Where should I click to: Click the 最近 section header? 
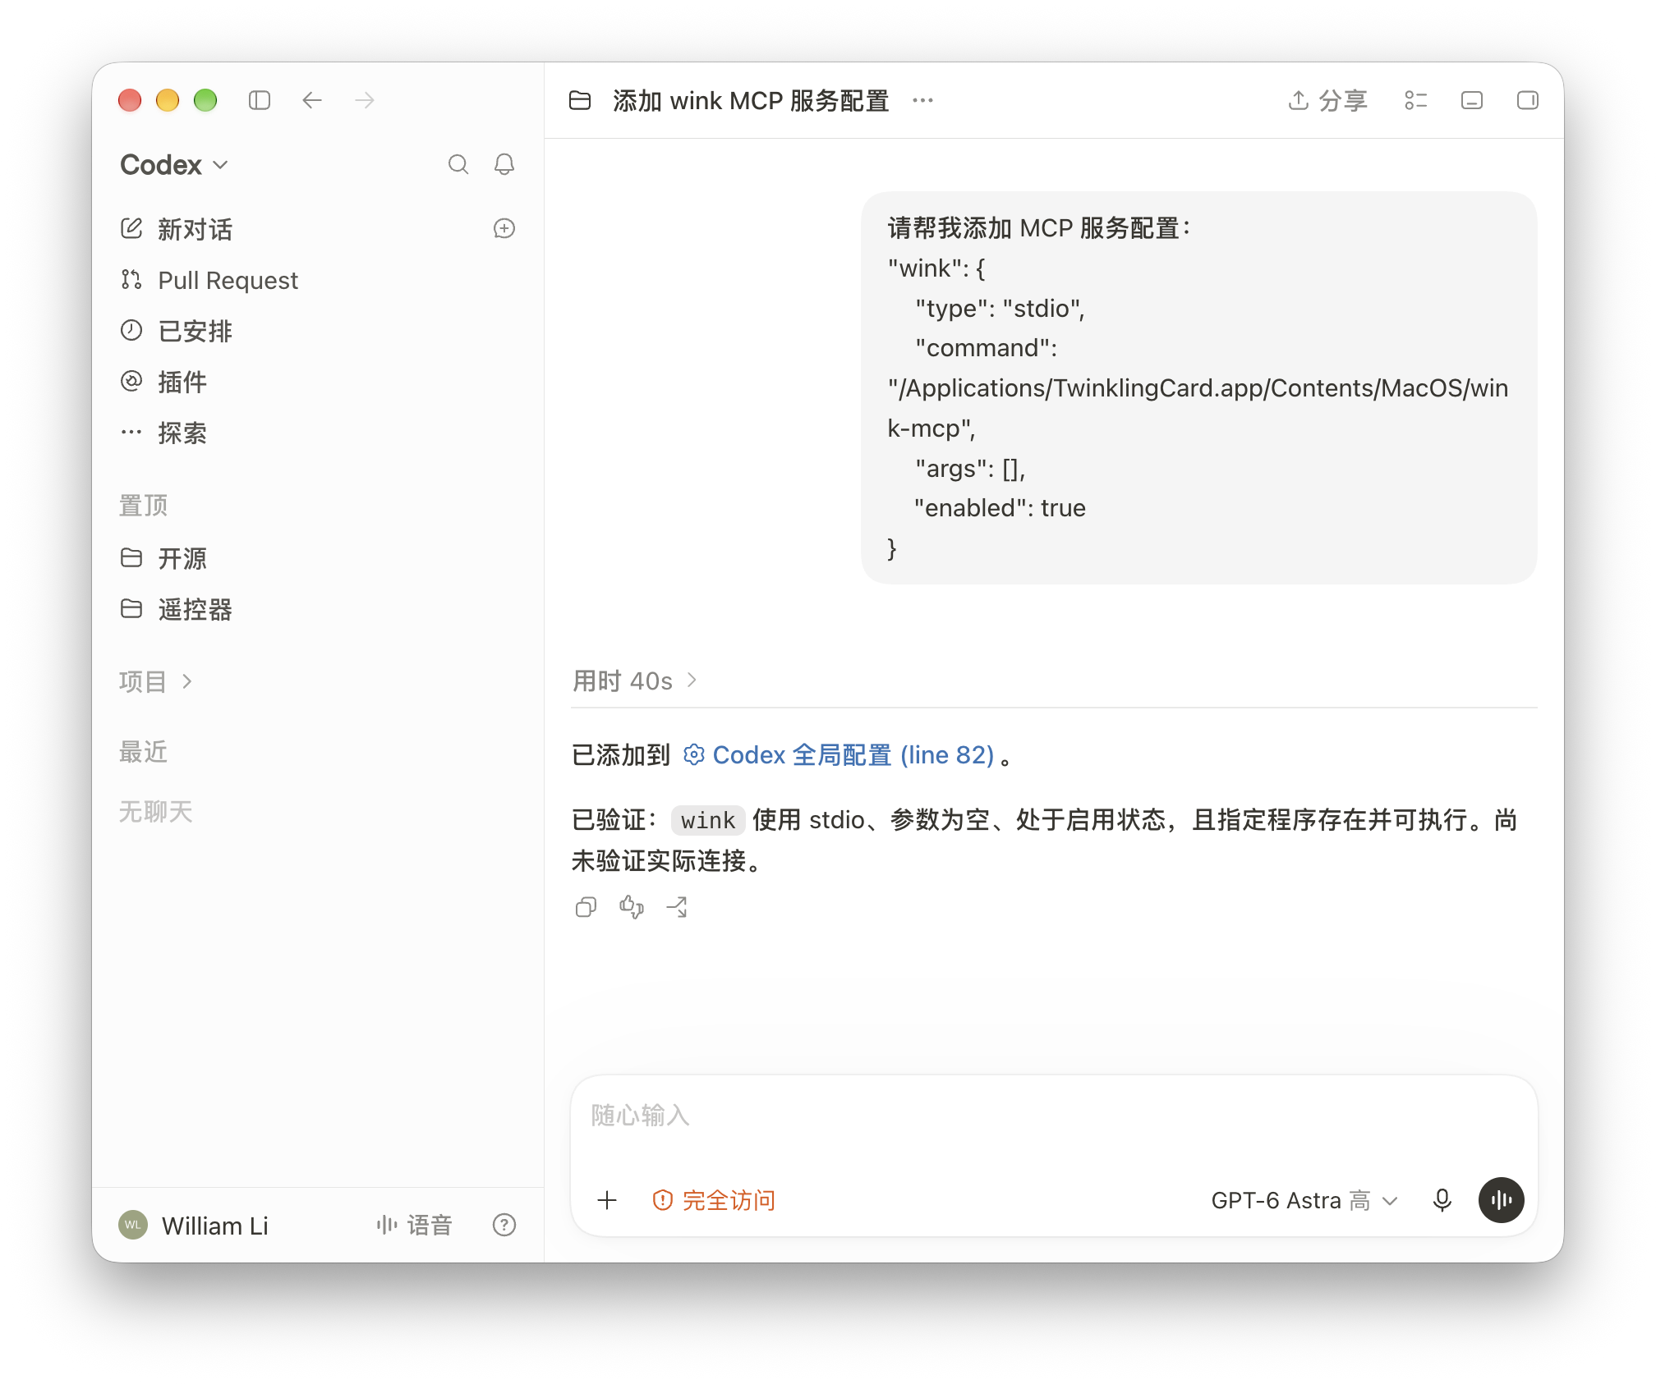tap(143, 752)
